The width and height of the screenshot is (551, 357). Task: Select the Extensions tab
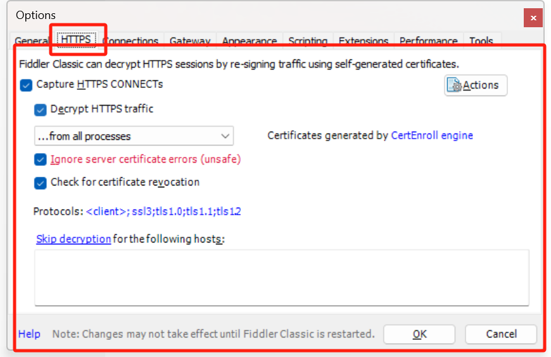click(364, 41)
